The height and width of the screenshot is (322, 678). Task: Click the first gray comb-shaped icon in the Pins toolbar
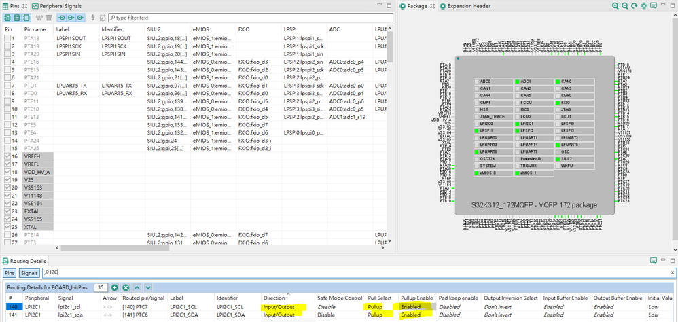(x=40, y=18)
